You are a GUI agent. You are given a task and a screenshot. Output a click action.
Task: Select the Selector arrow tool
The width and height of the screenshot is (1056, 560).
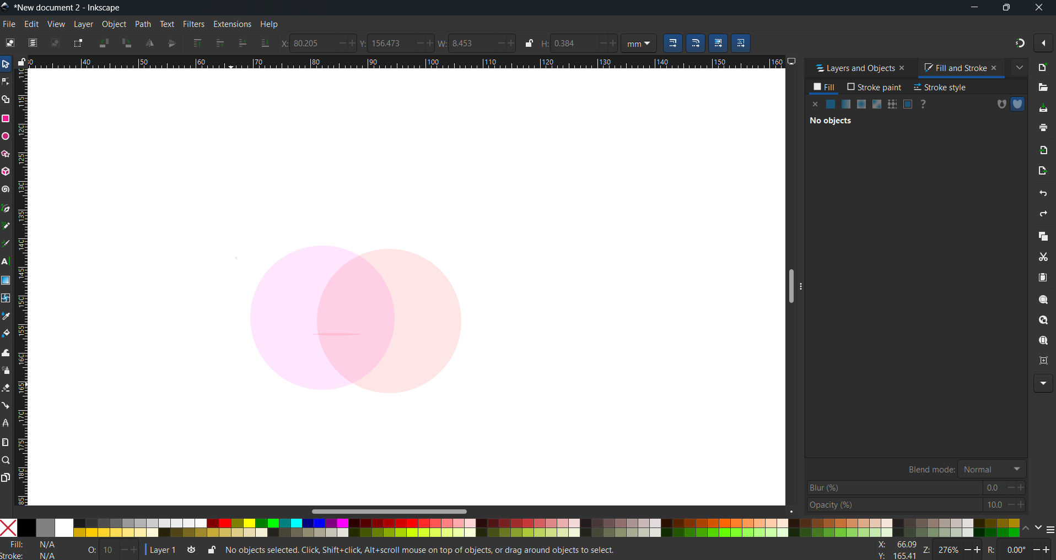click(6, 64)
